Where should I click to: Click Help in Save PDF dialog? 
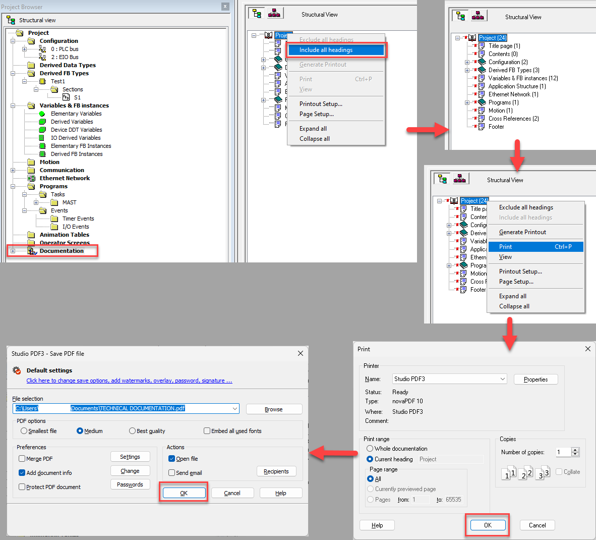click(280, 493)
